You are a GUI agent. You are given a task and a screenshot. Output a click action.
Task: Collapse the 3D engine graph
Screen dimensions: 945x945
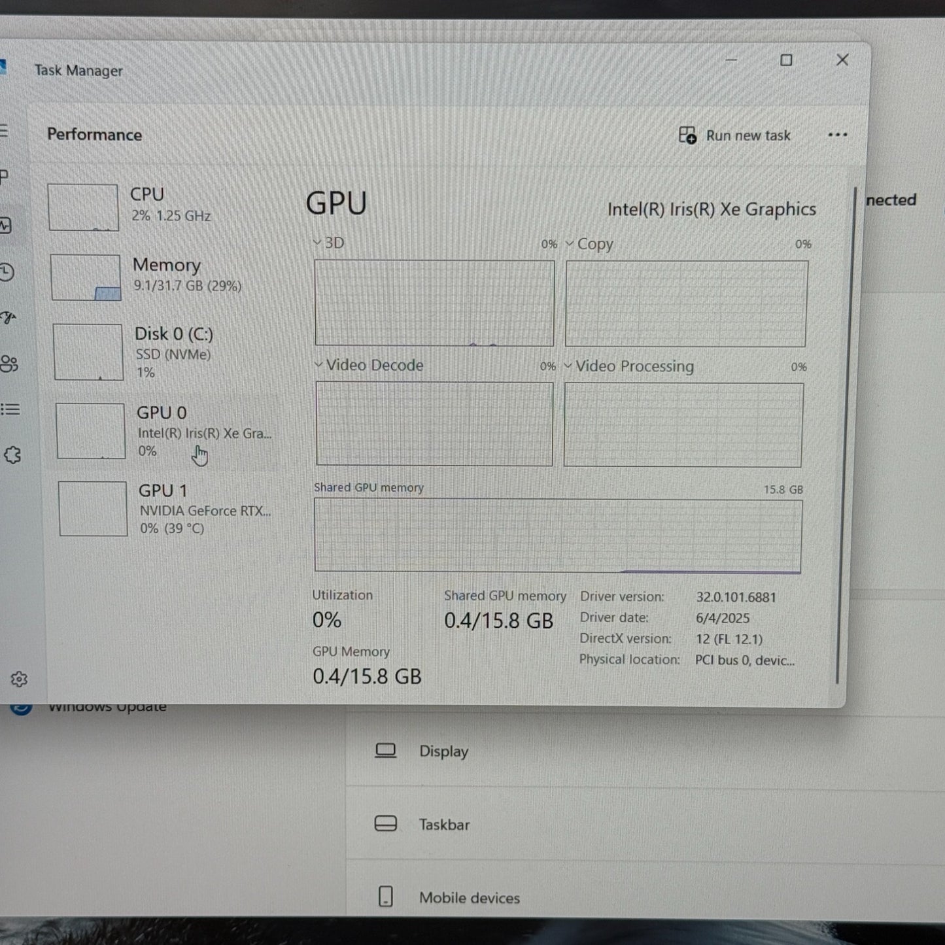[317, 243]
